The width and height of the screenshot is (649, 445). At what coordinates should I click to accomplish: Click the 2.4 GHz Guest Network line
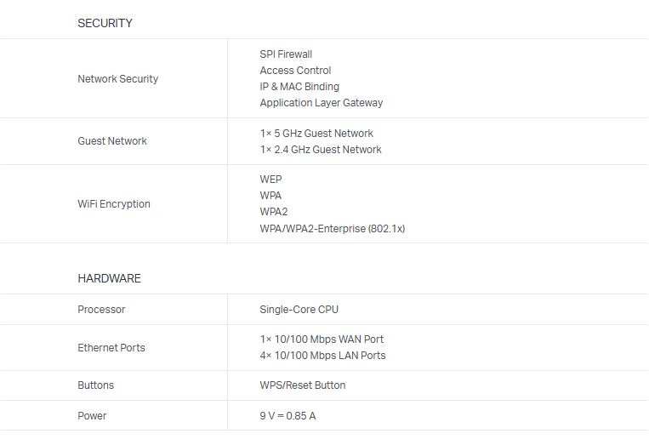pyautogui.click(x=321, y=150)
